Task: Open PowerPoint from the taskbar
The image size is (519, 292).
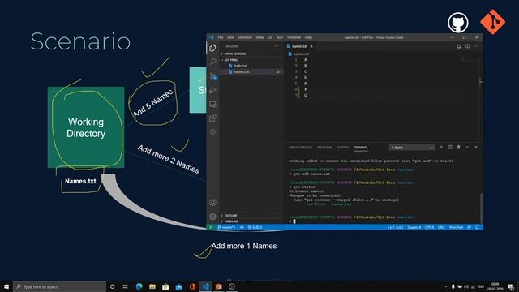Action: coord(218,286)
